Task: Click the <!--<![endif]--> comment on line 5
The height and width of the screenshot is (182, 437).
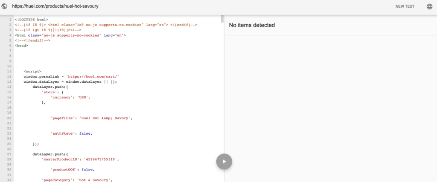Action: [x=32, y=40]
